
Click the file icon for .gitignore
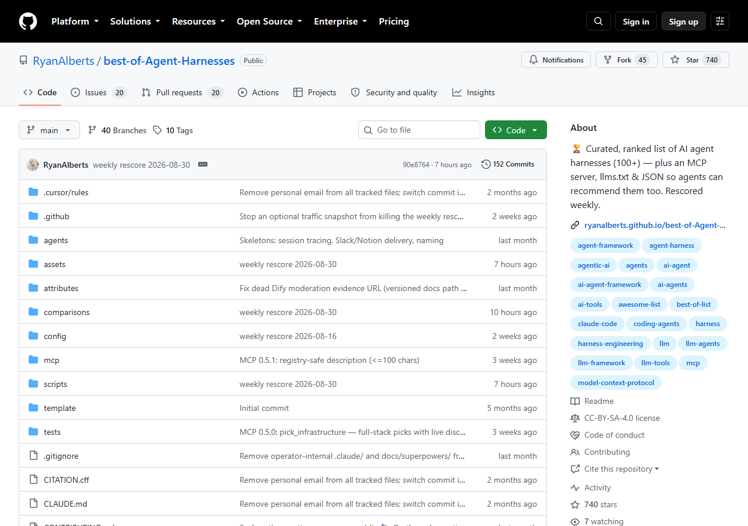33,456
